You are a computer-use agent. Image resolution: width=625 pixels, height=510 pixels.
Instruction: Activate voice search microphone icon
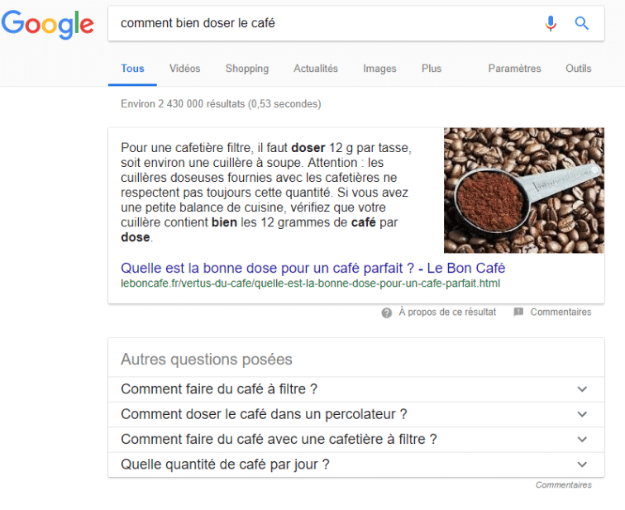(551, 23)
